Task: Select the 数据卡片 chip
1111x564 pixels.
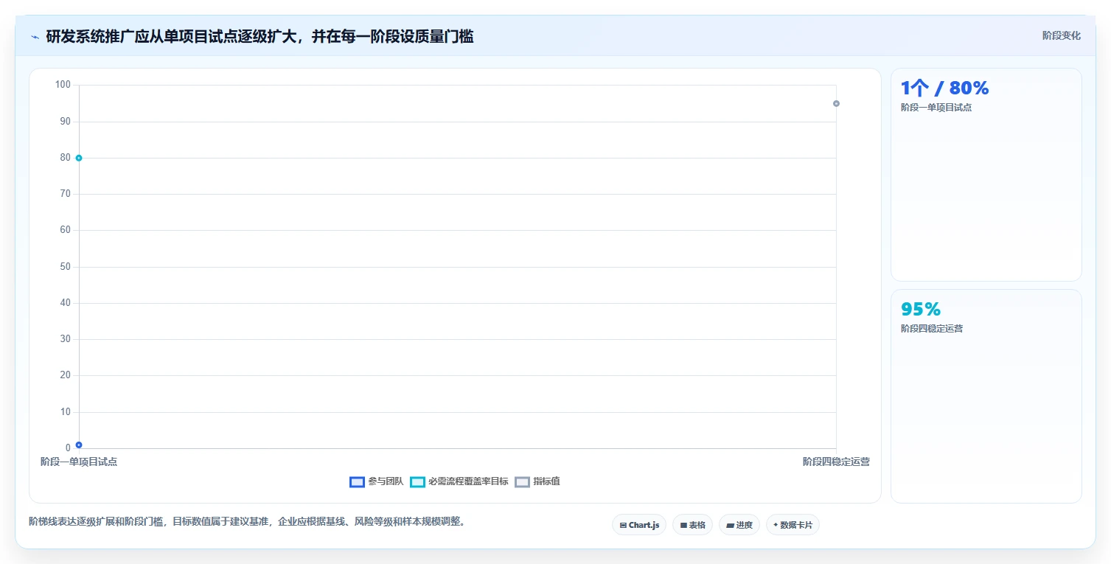Action: pyautogui.click(x=793, y=525)
